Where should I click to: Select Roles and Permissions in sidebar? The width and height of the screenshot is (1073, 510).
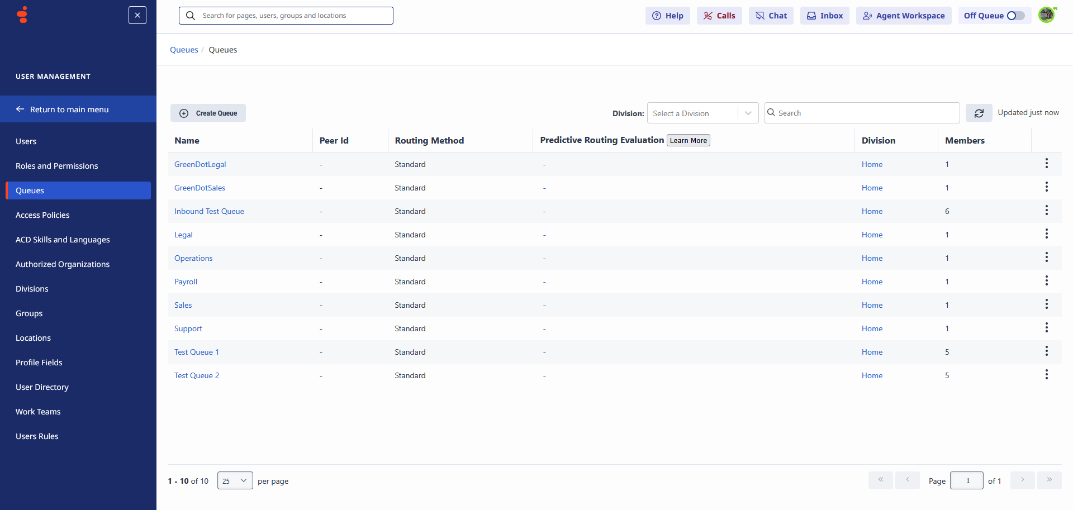56,165
